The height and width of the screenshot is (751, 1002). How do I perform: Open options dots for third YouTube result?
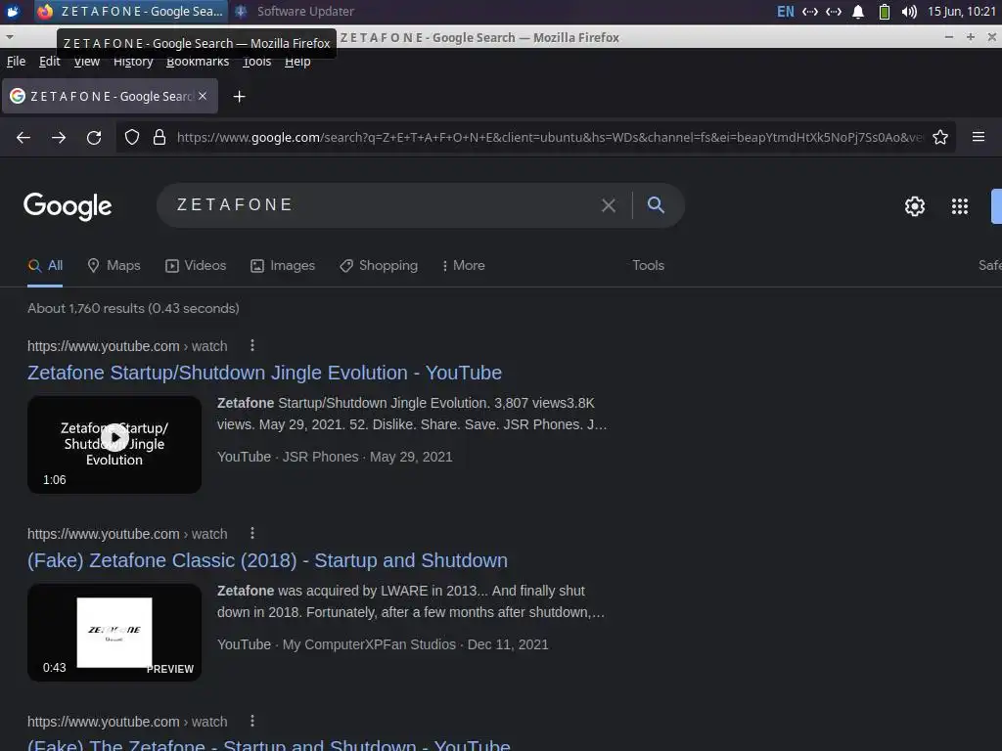(x=252, y=721)
